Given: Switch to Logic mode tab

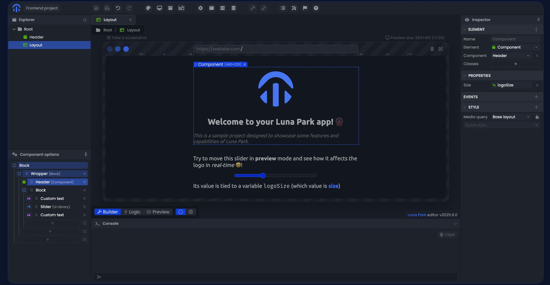Looking at the screenshot, I should point(132,212).
